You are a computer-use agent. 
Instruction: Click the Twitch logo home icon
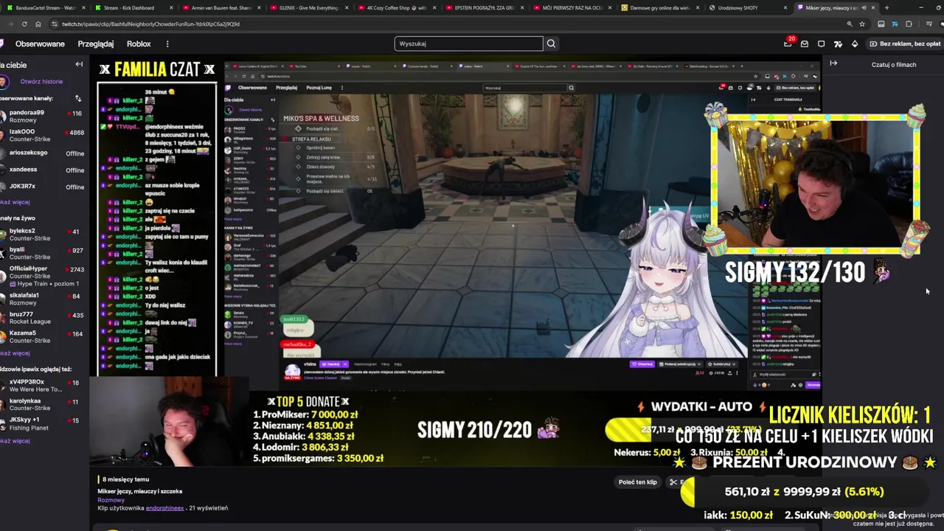point(2,44)
